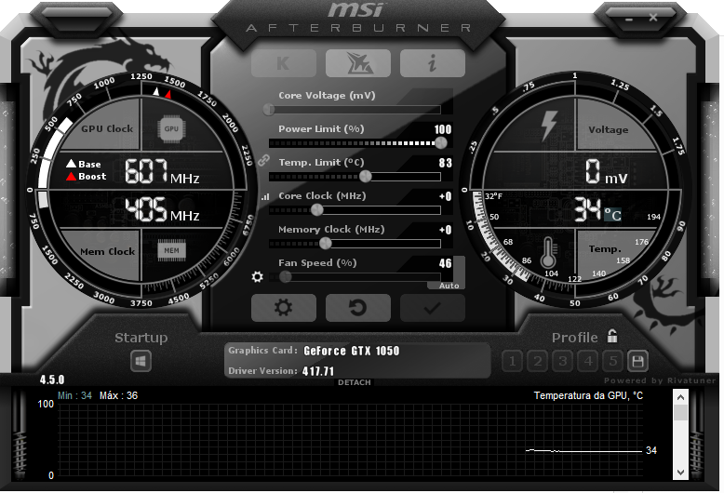
Task: Open the OC Scanner jet icon
Action: point(358,63)
